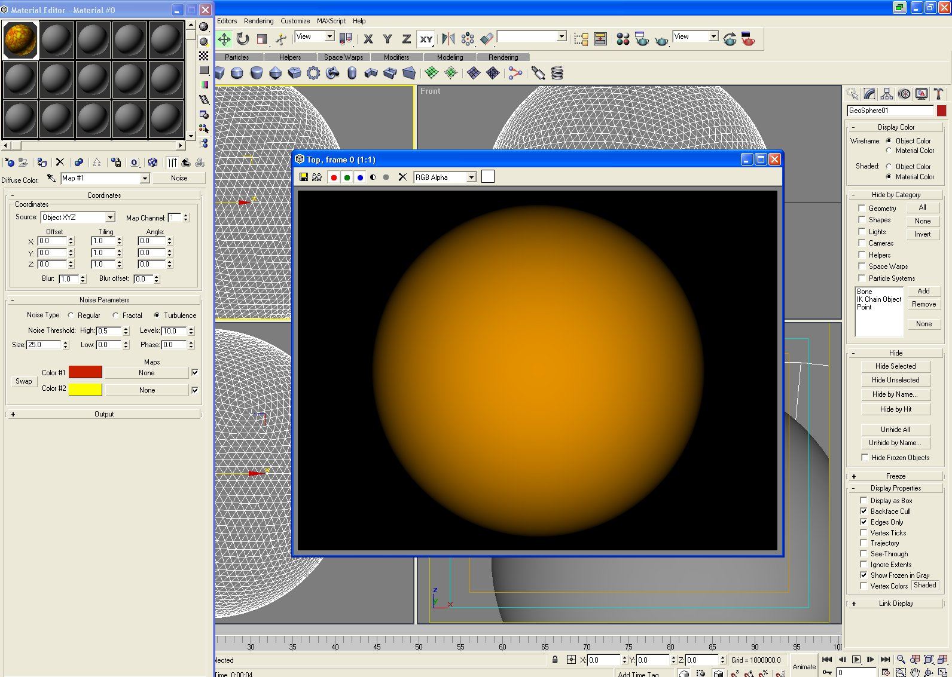Open named selection sets dropdown
This screenshot has height=677, width=952.
pyautogui.click(x=562, y=36)
